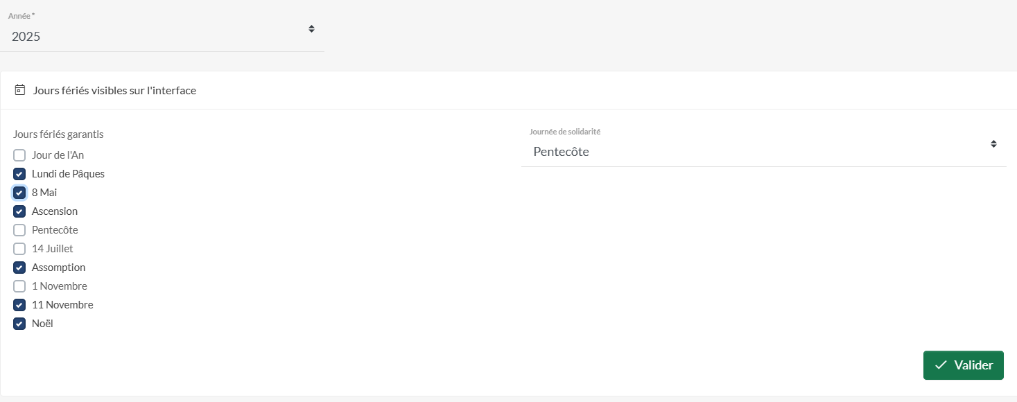Open the Année 2025 dropdown

tap(162, 31)
